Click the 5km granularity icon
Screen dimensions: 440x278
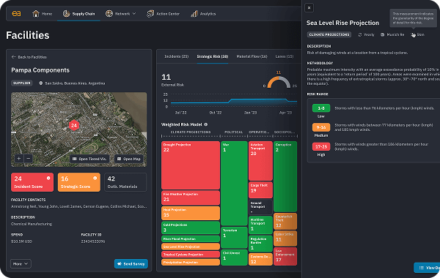point(413,34)
